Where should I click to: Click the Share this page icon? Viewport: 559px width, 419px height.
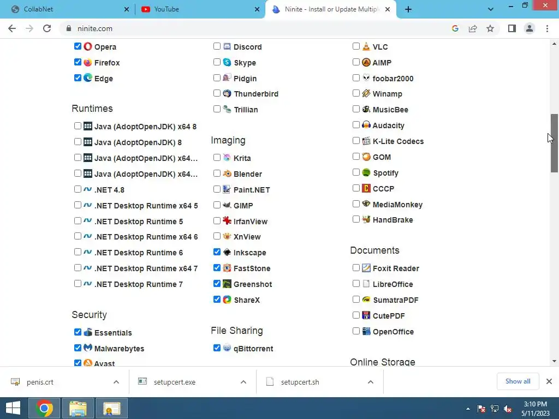point(473,28)
